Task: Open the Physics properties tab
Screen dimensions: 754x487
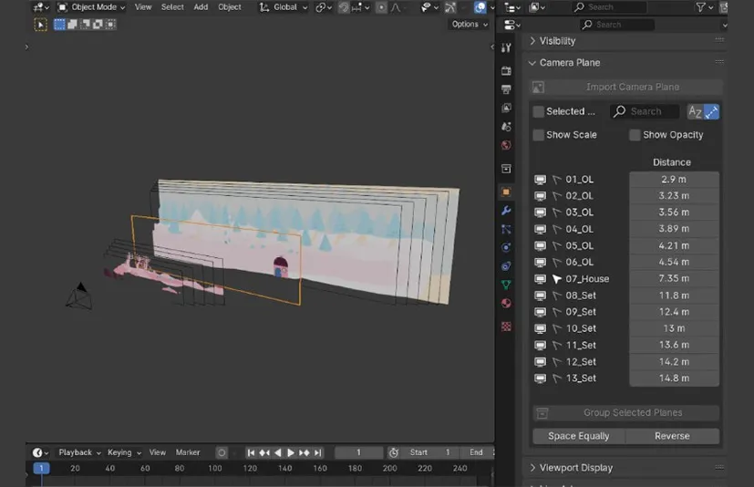Action: coord(506,247)
